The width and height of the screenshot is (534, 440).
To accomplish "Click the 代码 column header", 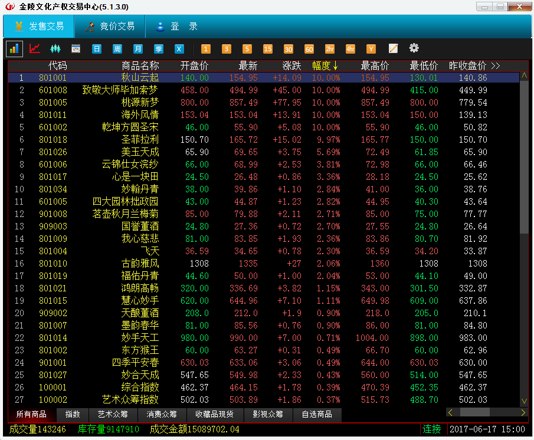I will tap(58, 65).
